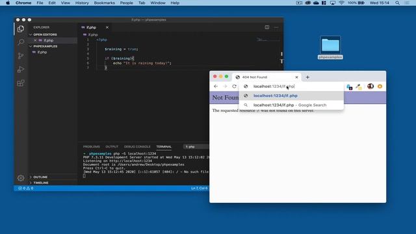
Task: Open the File menu
Action: 40,3
